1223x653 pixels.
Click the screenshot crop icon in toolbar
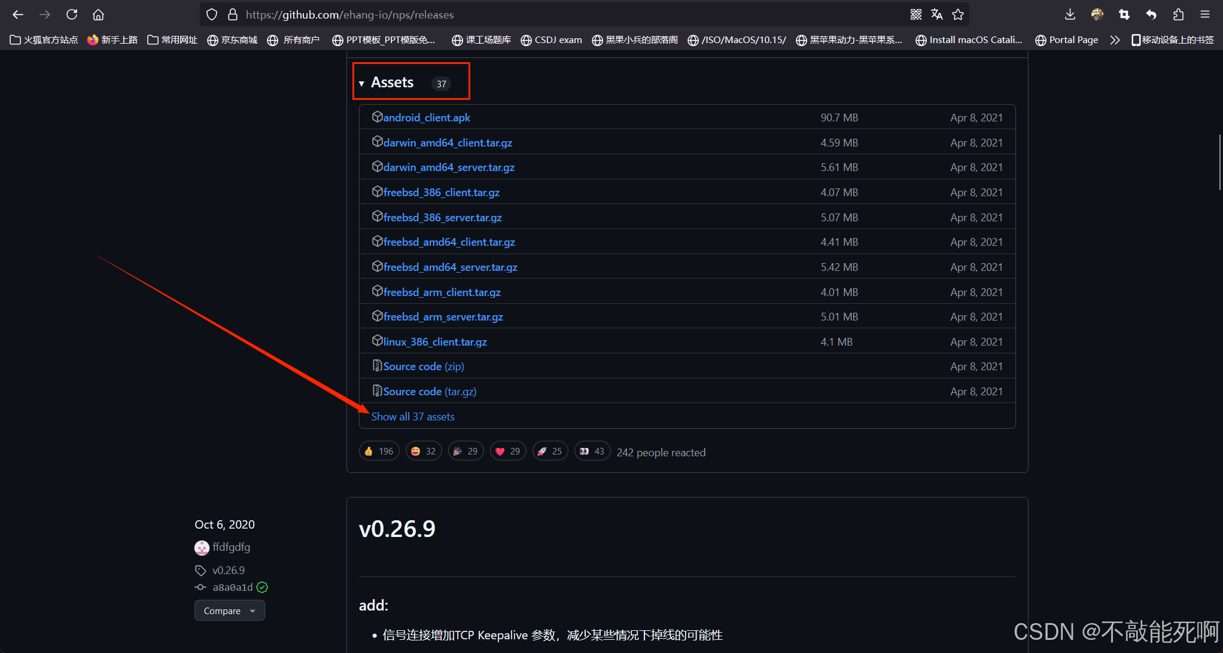pyautogui.click(x=1124, y=14)
